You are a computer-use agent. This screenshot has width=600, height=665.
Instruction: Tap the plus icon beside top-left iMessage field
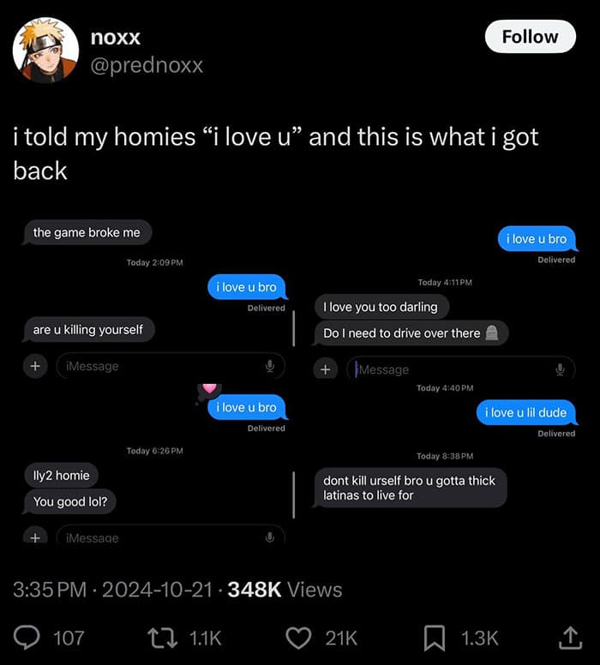coord(35,366)
